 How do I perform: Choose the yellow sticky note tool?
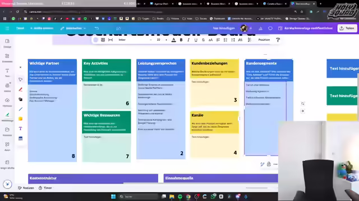(20, 119)
